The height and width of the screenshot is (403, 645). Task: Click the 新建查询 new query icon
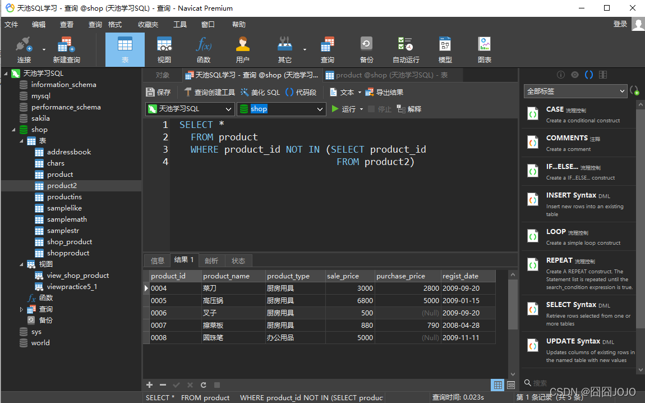pos(66,50)
